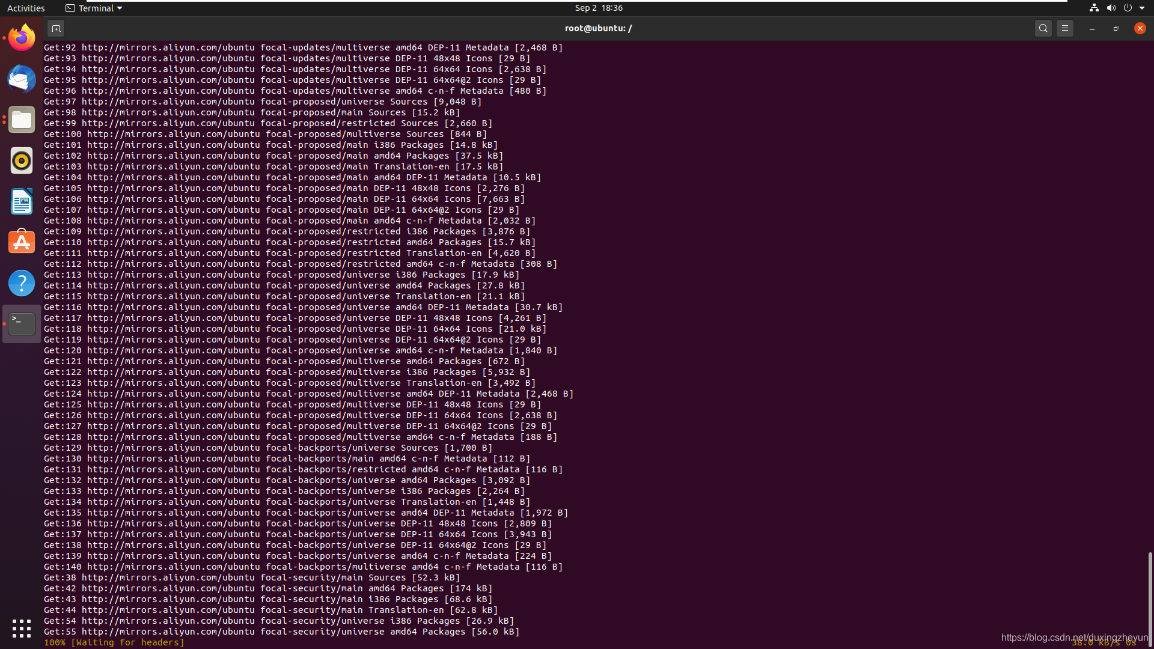Close the terminal window
The width and height of the screenshot is (1154, 649).
pyautogui.click(x=1140, y=28)
